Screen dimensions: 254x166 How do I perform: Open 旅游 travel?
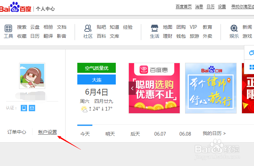click(194, 36)
